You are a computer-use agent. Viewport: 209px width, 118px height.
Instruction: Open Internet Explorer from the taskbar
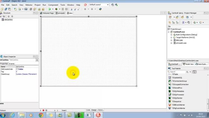point(12,115)
